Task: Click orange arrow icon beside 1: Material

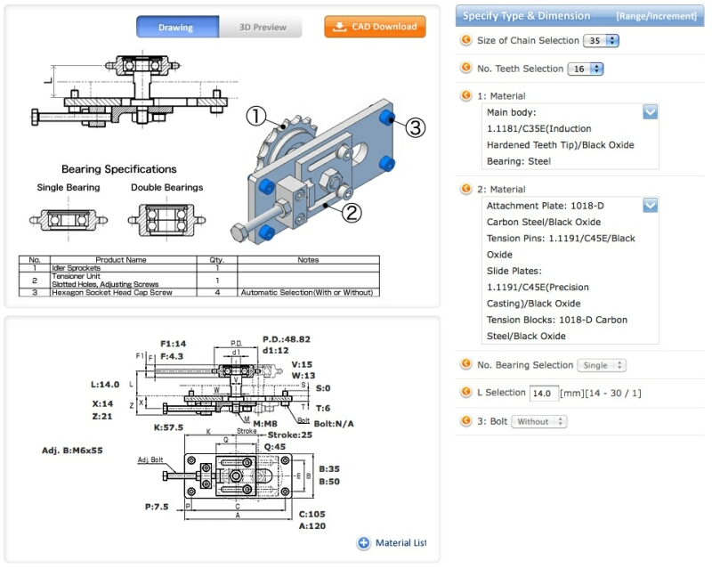Action: (x=465, y=95)
